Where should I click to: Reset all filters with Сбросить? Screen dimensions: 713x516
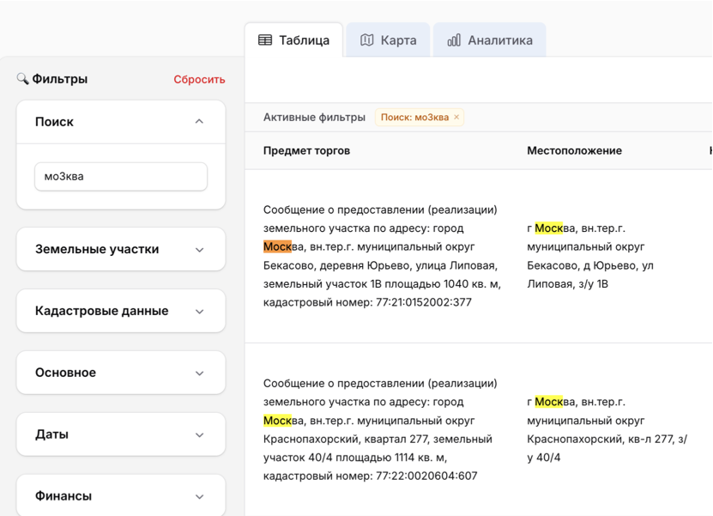coord(199,79)
